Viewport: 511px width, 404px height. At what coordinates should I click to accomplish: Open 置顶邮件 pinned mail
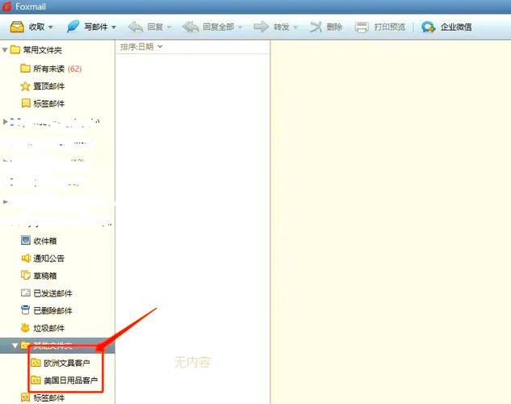pyautogui.click(x=49, y=86)
